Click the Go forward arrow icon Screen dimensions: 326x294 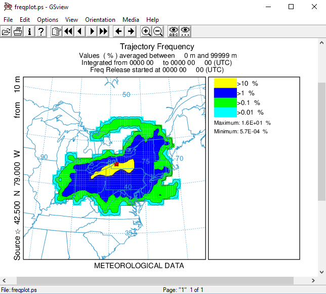tap(131, 31)
